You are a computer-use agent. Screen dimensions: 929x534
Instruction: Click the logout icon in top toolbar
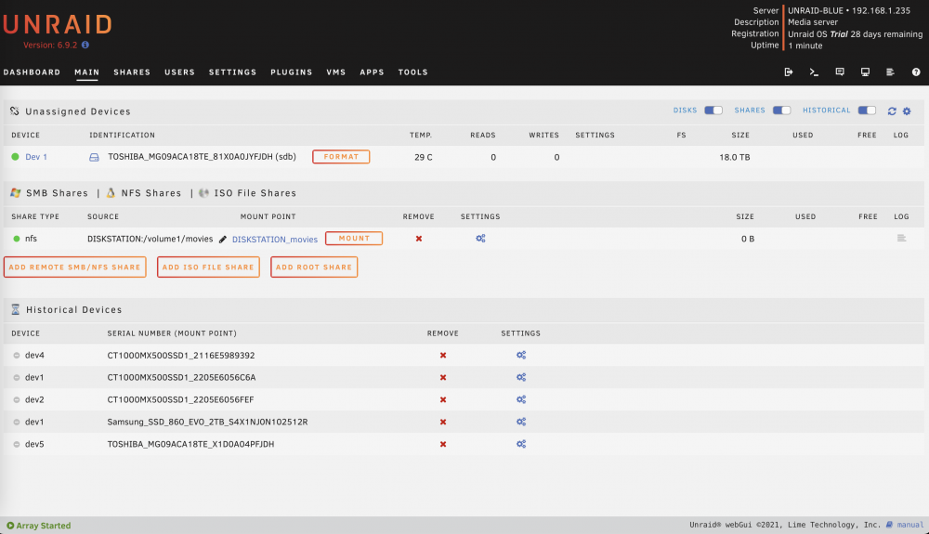(x=789, y=72)
